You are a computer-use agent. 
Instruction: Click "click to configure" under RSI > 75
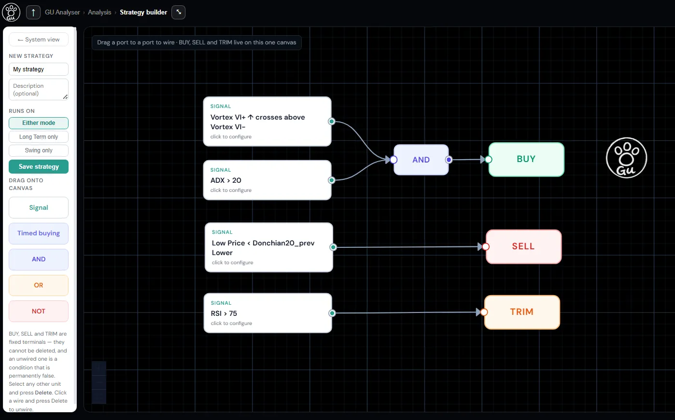coord(231,324)
